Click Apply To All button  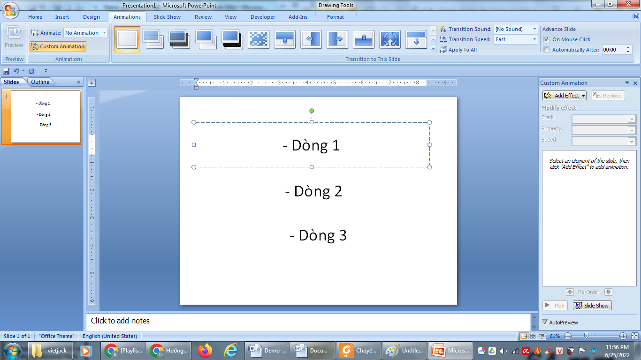click(458, 50)
